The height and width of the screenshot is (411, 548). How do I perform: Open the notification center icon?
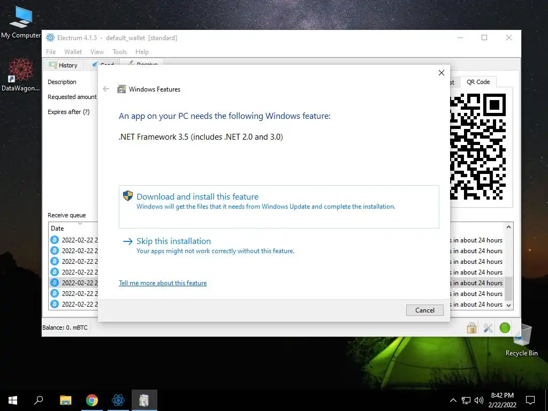[530, 400]
